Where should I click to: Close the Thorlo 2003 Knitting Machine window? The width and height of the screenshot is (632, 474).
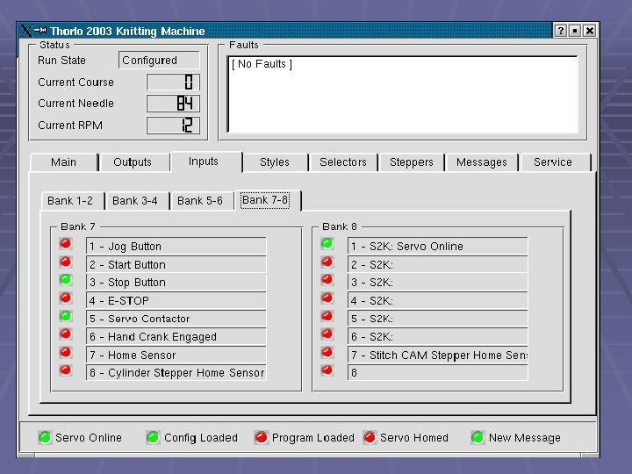(x=589, y=31)
